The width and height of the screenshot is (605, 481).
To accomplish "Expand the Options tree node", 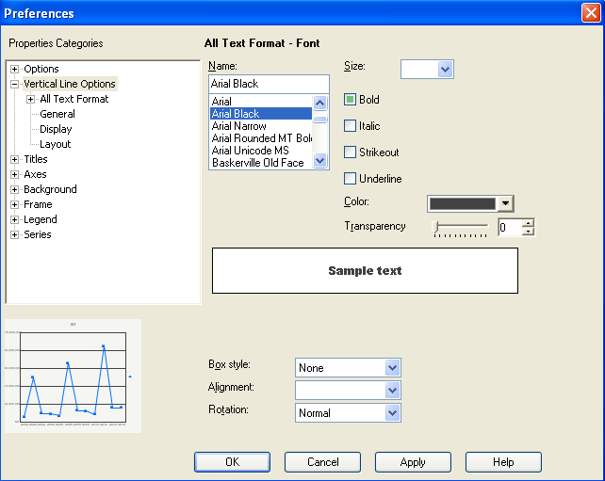I will (15, 69).
